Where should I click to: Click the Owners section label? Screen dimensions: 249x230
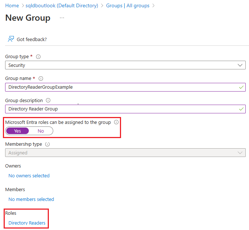13,166
